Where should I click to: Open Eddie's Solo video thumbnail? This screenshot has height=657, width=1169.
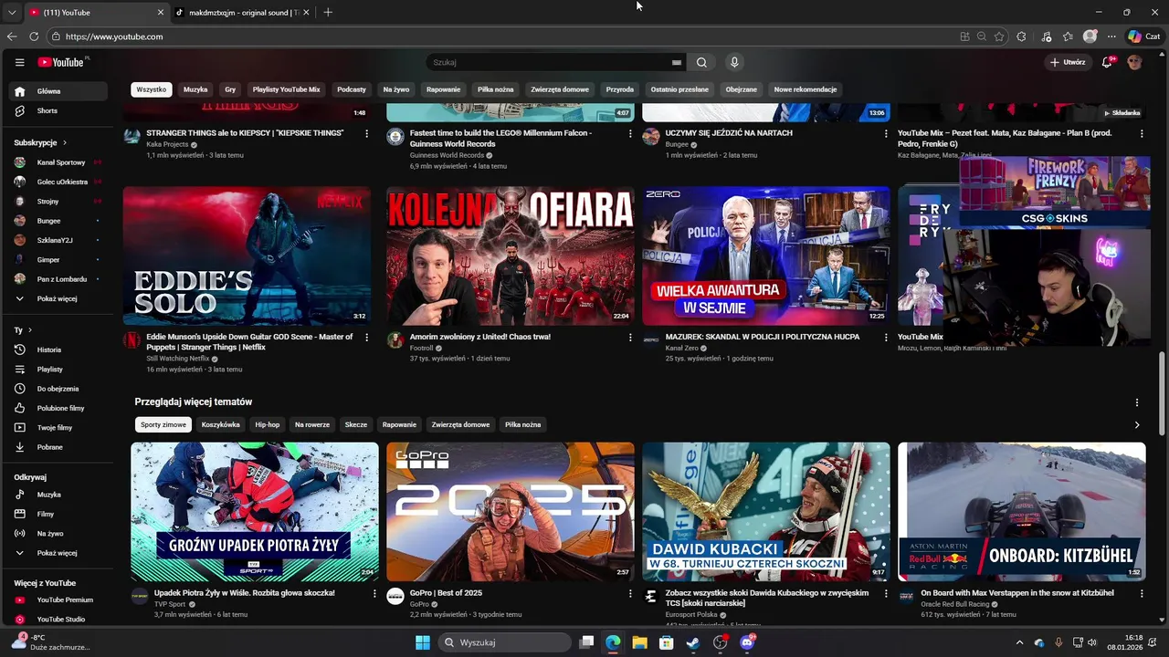click(x=247, y=255)
